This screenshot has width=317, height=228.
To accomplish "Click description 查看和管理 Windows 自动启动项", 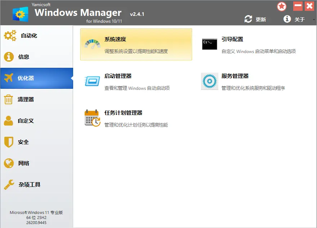I will pos(137,88).
